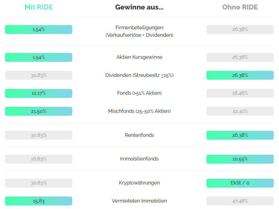Click the 1,54% bar for Aktien Kursgewinne

[39, 57]
